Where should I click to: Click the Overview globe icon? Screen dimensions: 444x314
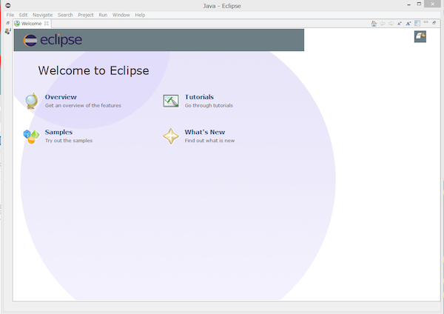coord(31,101)
